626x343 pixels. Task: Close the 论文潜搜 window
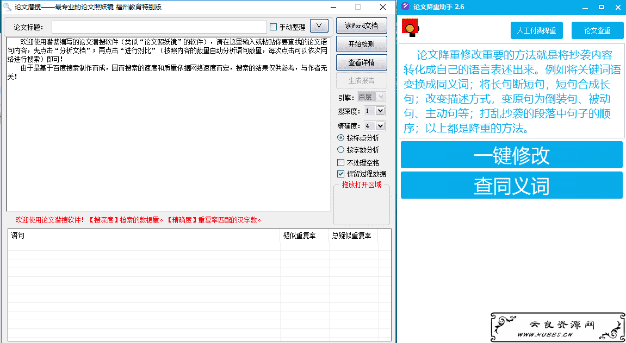pos(382,7)
